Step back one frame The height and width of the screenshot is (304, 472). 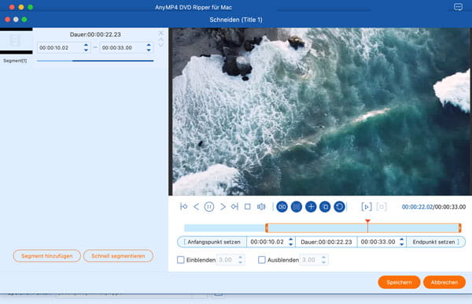(x=196, y=206)
